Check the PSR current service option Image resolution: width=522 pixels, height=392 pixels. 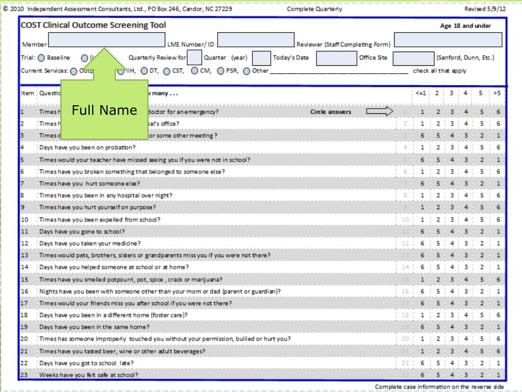tap(220, 71)
